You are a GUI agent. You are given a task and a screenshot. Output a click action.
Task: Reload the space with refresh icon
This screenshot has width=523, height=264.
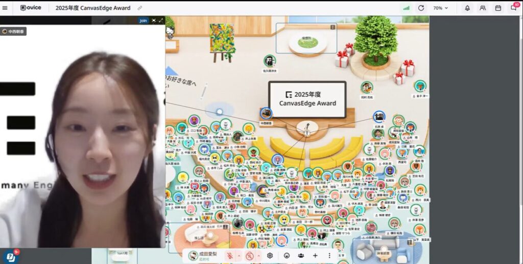coord(421,8)
